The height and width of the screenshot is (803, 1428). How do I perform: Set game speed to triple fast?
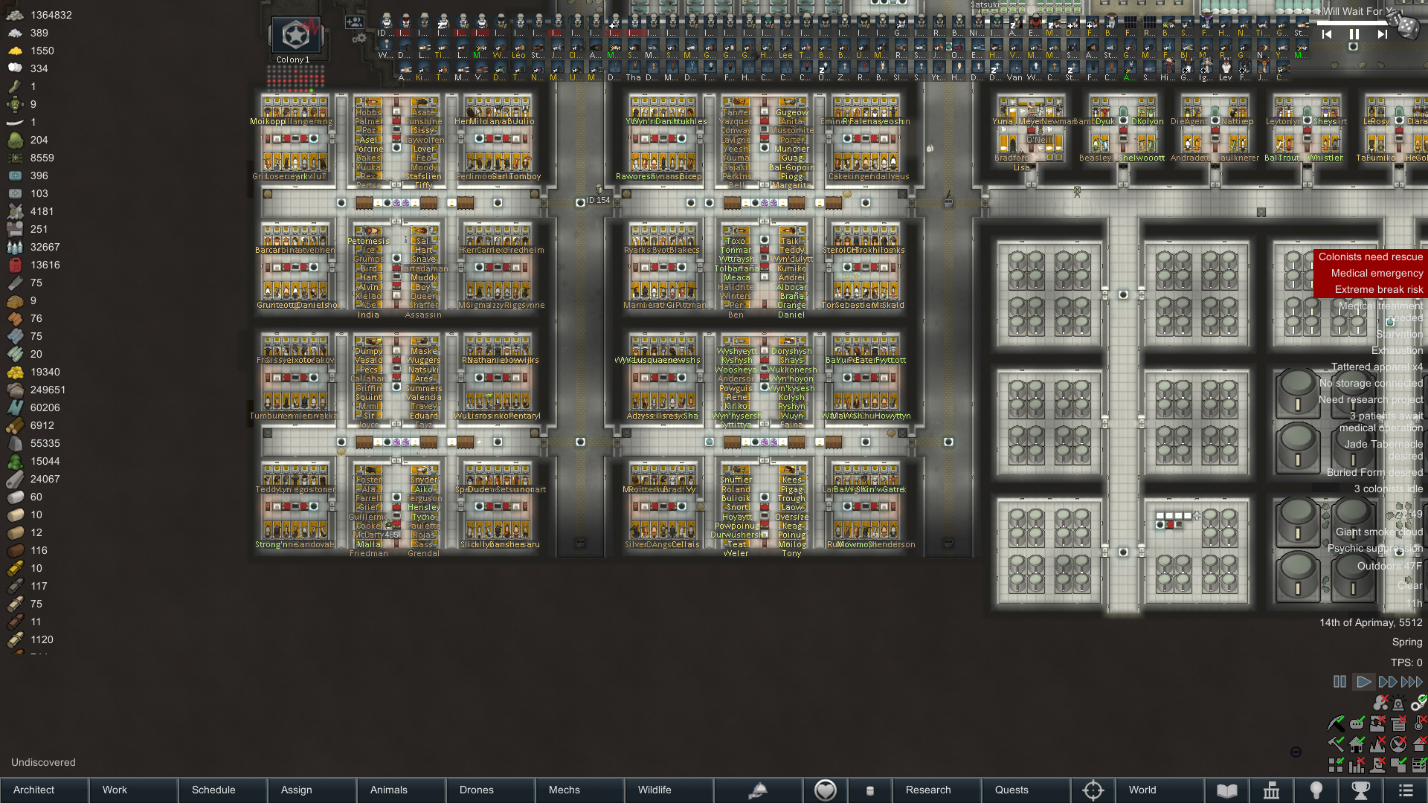pos(1411,682)
